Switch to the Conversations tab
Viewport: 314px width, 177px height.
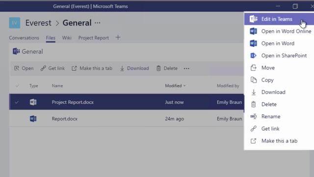coord(24,38)
